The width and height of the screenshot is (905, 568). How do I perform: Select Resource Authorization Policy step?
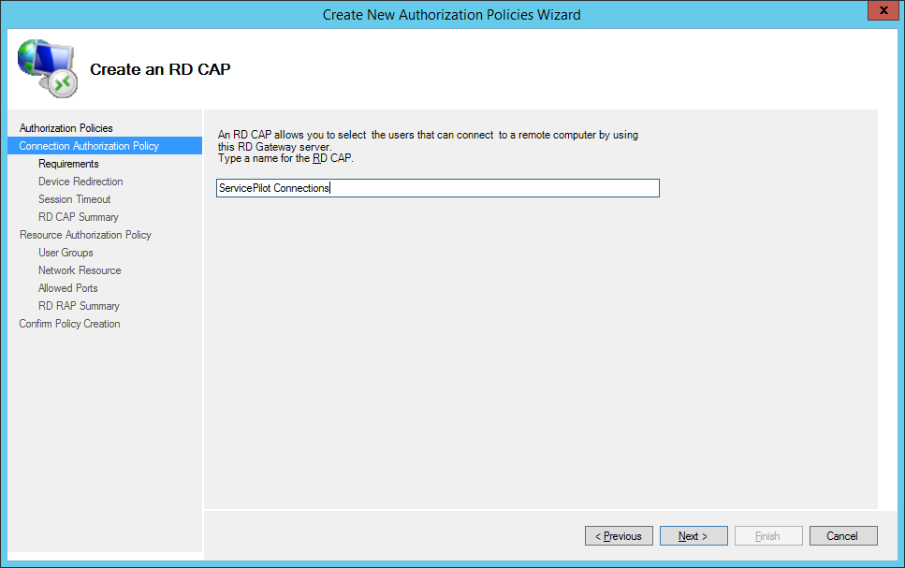tap(85, 235)
